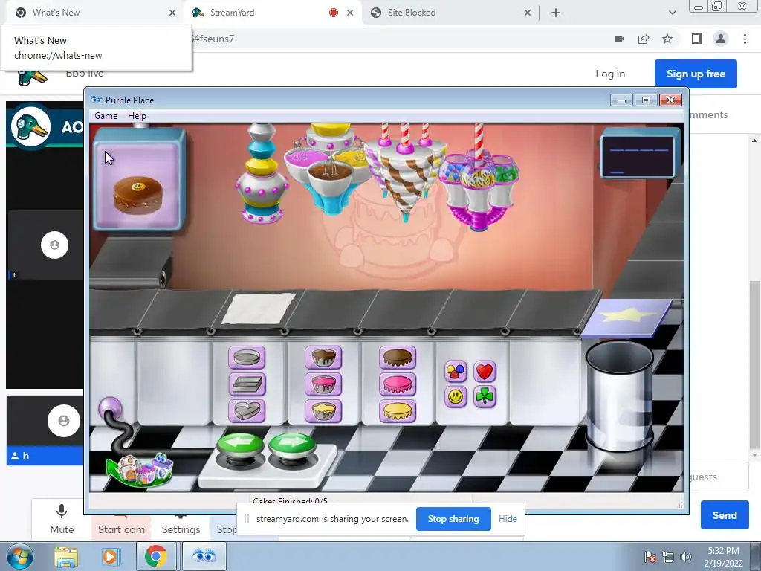761x571 pixels.
Task: Click Stop sharing button
Action: (x=453, y=519)
